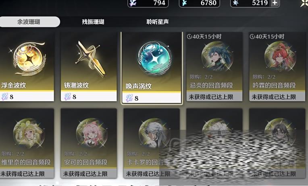Select the 铸潮波纹 golden weapon item
The width and height of the screenshot is (308, 186).
click(89, 59)
